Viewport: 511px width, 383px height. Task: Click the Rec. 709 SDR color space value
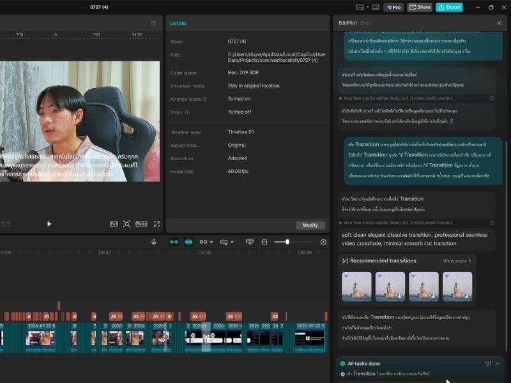click(243, 73)
